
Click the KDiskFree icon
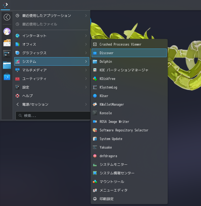[x=95, y=79]
